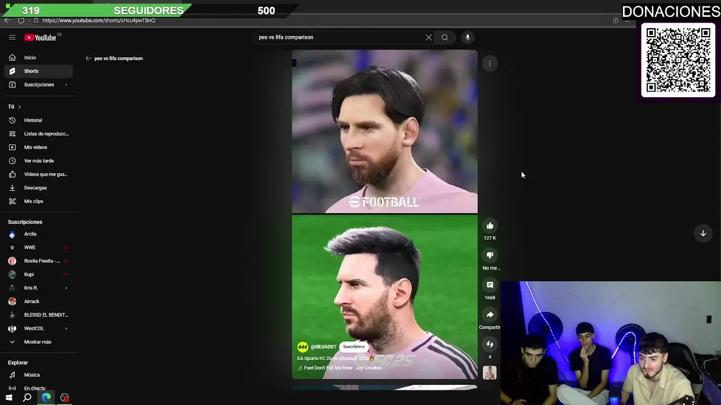The width and height of the screenshot is (721, 405).
Task: Open En directo under Explorar
Action: [38, 388]
